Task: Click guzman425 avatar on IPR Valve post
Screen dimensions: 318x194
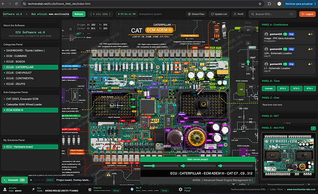Action: [x=266, y=34]
